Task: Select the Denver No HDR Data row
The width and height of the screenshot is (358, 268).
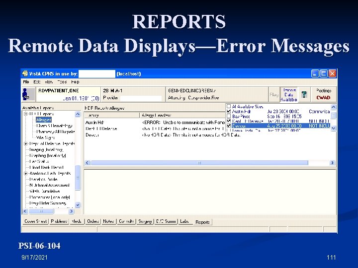Action: click(x=163, y=135)
